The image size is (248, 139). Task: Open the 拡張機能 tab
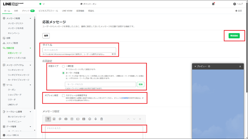(x=80, y=11)
